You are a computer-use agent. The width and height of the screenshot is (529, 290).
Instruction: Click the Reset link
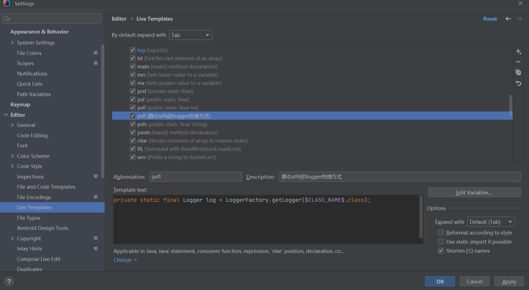click(490, 19)
